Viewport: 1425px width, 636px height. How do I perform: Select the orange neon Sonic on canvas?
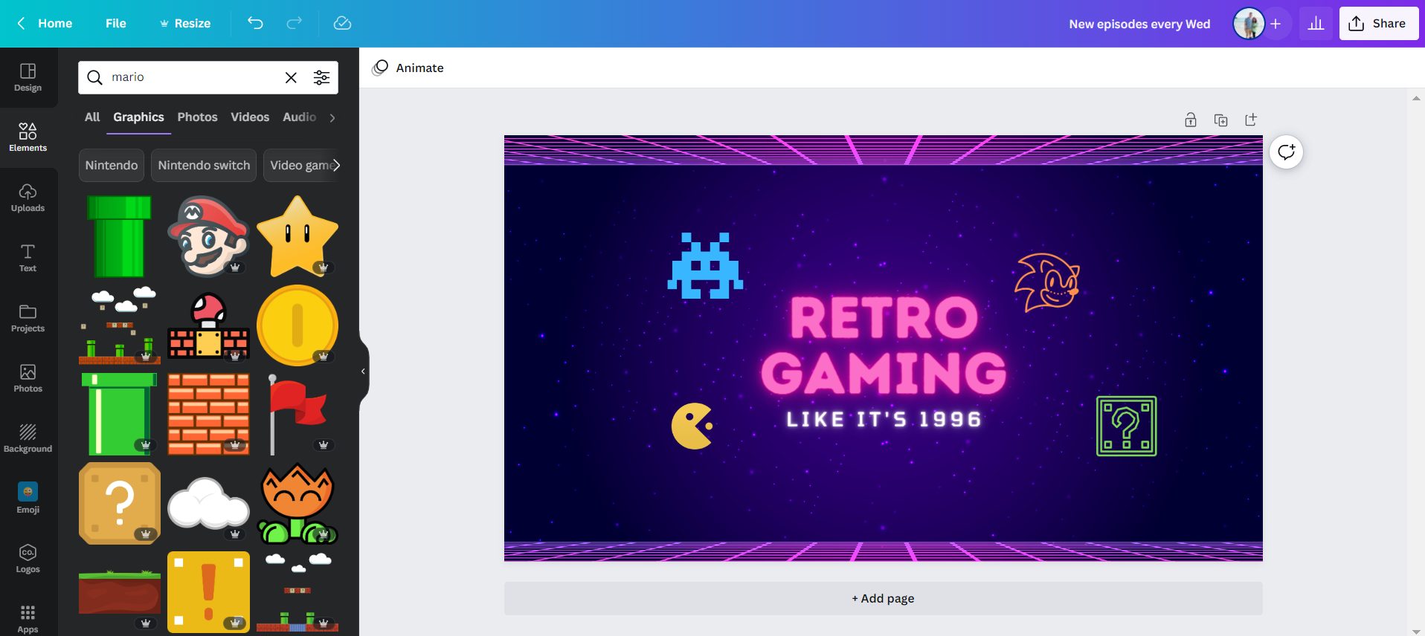pos(1047,282)
